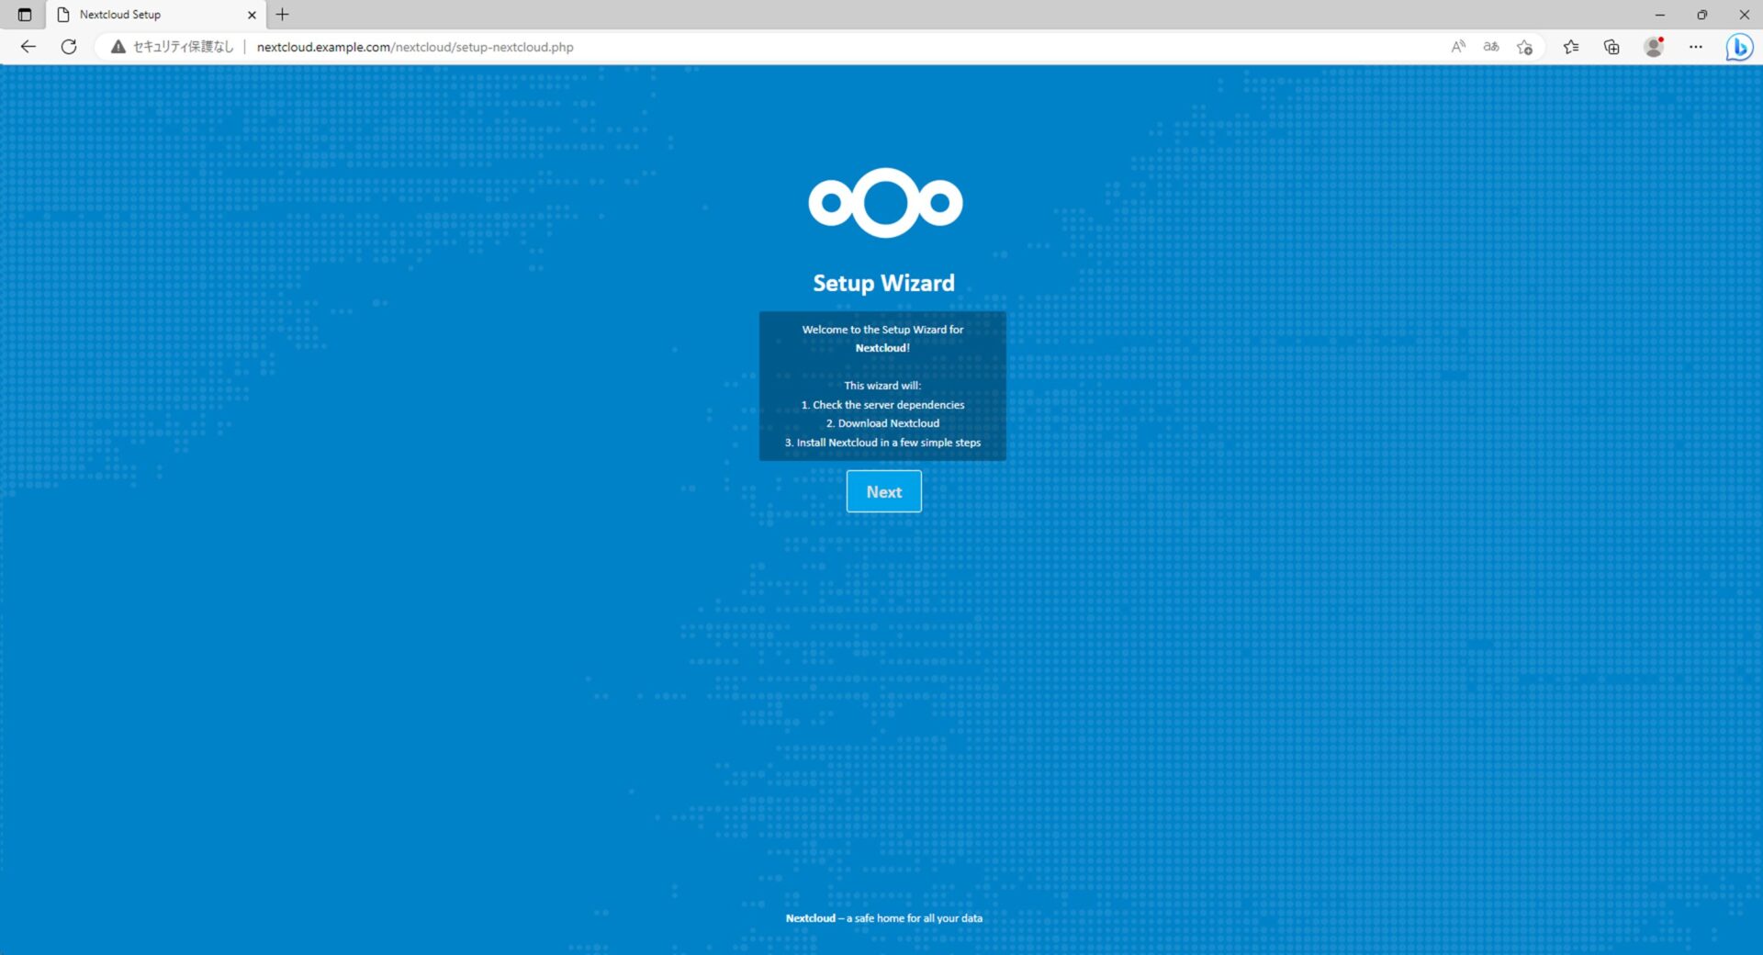This screenshot has width=1763, height=955.
Task: Open the browser profile menu
Action: point(1654,47)
